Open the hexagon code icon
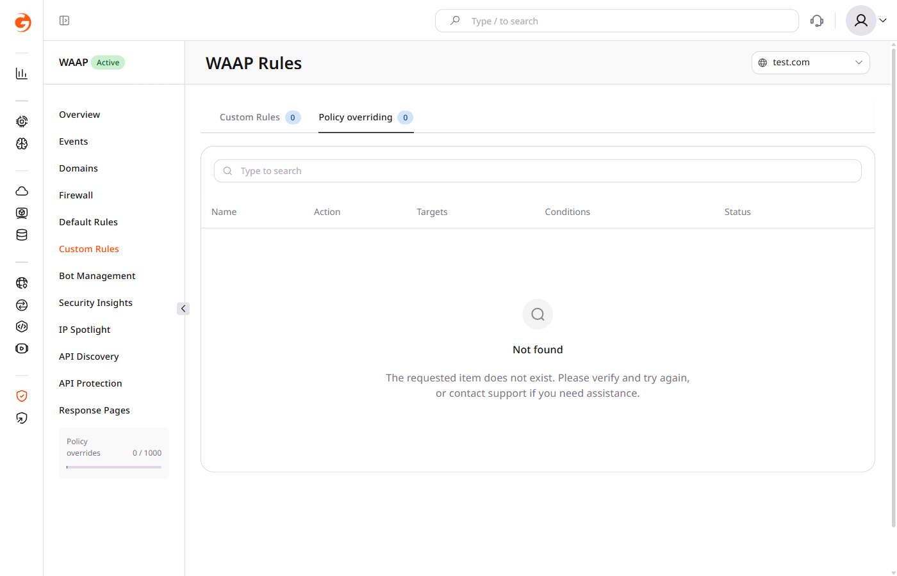 click(22, 326)
